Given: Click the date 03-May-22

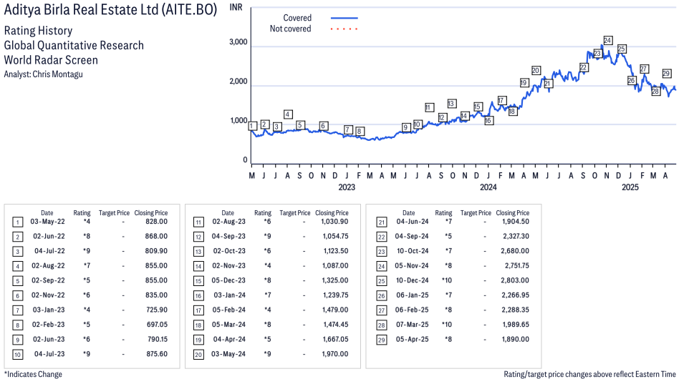Looking at the screenshot, I should (47, 222).
